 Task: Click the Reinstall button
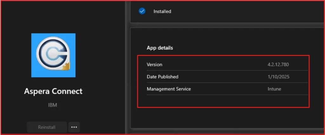[47, 127]
